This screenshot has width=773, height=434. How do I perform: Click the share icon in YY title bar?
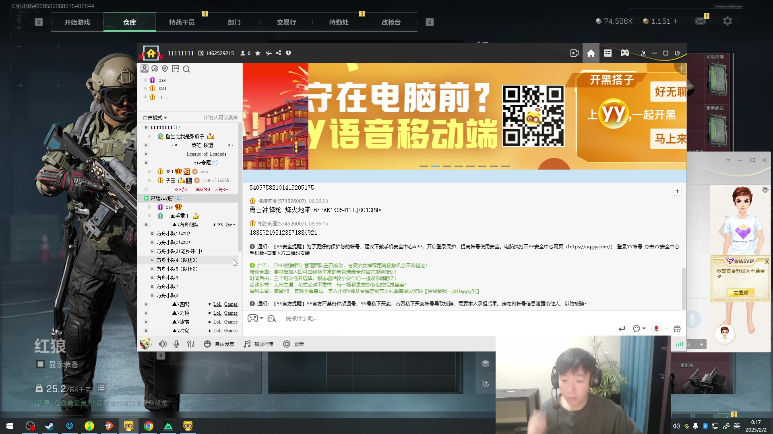pos(279,53)
